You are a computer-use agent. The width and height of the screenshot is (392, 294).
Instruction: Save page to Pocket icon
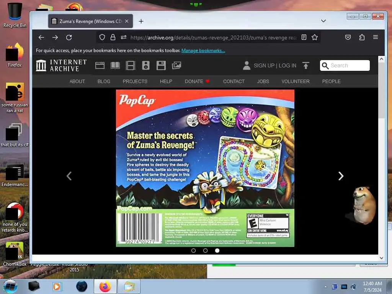(348, 37)
